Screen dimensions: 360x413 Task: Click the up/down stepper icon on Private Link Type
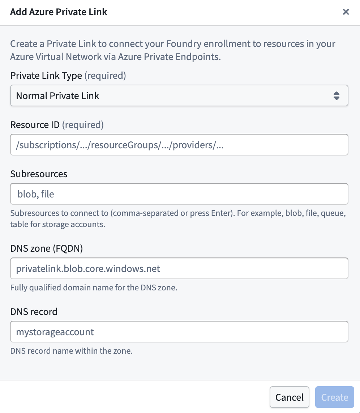click(337, 95)
